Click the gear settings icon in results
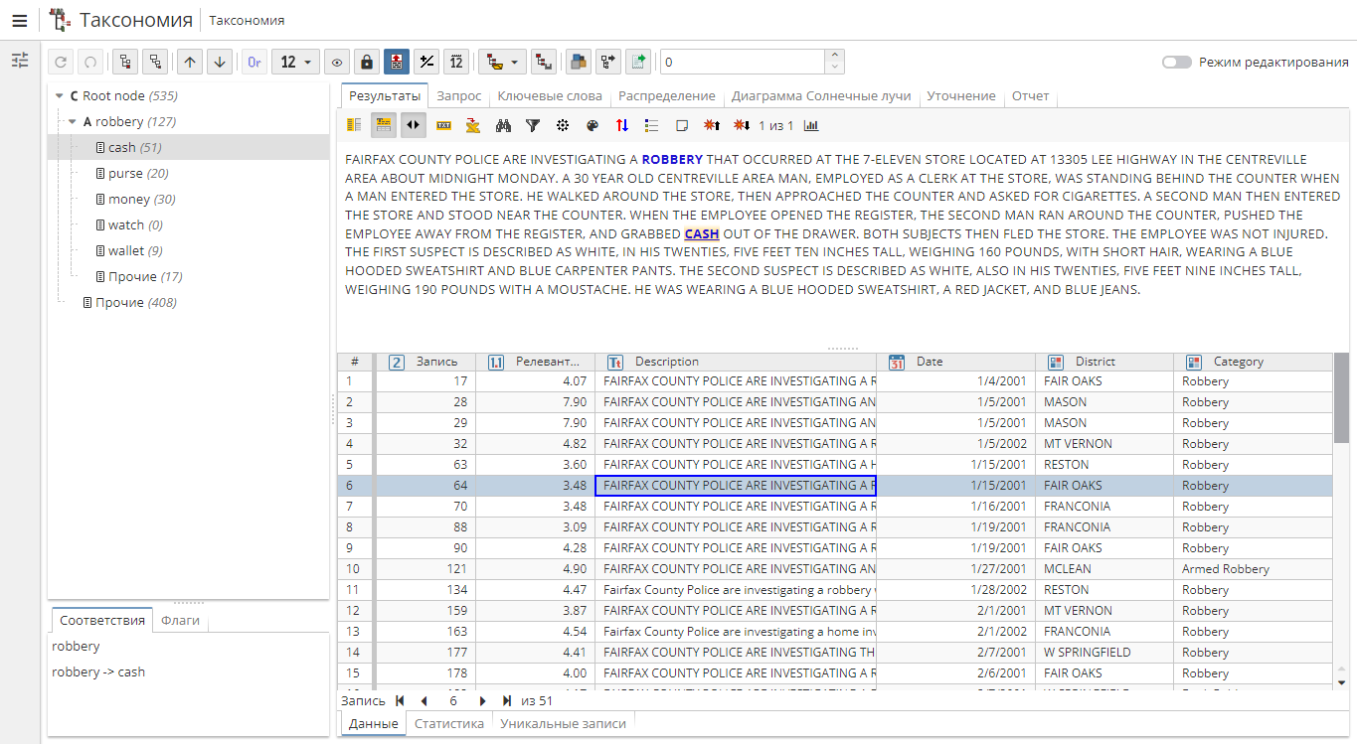The height and width of the screenshot is (744, 1357). click(x=563, y=125)
